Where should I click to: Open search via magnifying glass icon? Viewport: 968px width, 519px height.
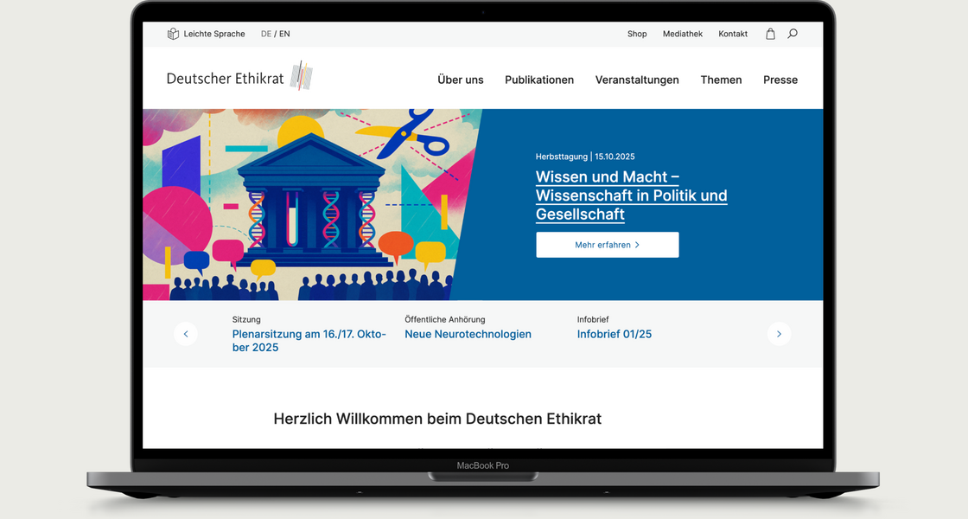(793, 34)
